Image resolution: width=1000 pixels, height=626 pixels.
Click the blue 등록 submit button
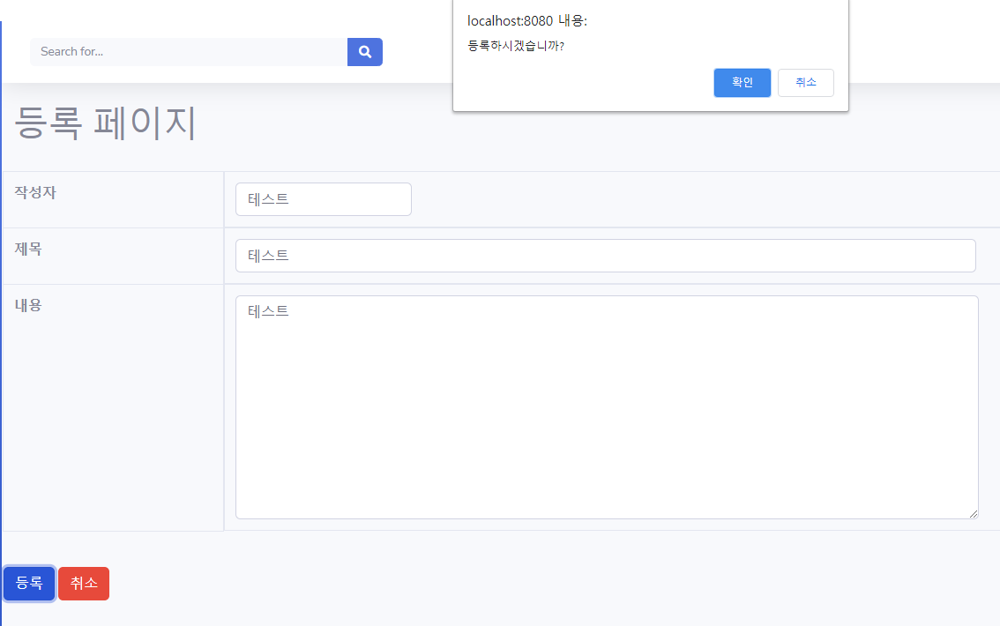point(29,584)
